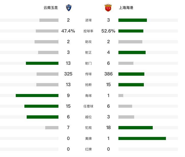Open the 云南玉昆 team name link

[x=51, y=8]
